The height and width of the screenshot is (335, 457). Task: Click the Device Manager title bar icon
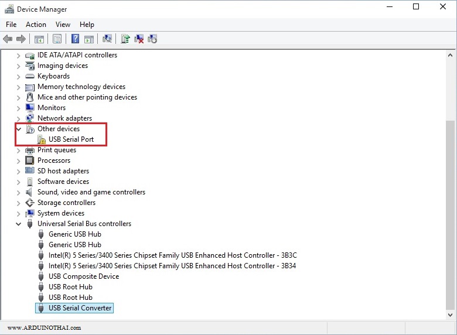click(x=9, y=9)
